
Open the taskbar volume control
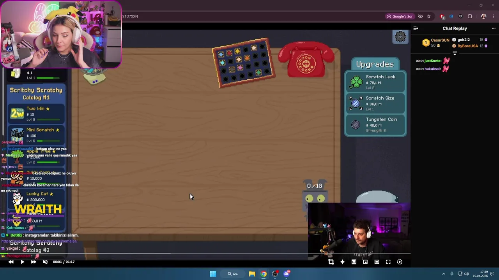click(x=467, y=274)
